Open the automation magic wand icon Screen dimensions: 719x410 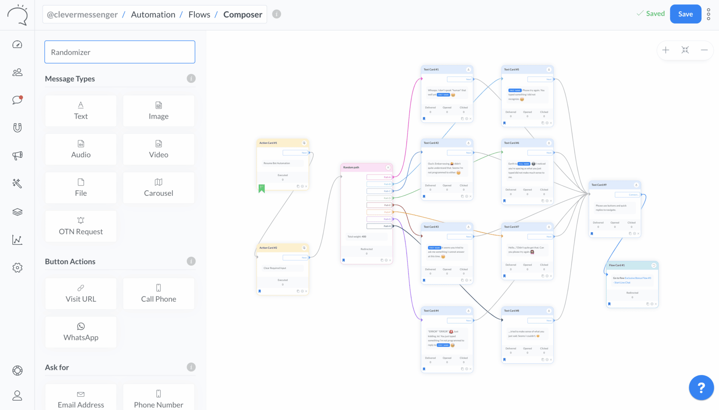17,183
